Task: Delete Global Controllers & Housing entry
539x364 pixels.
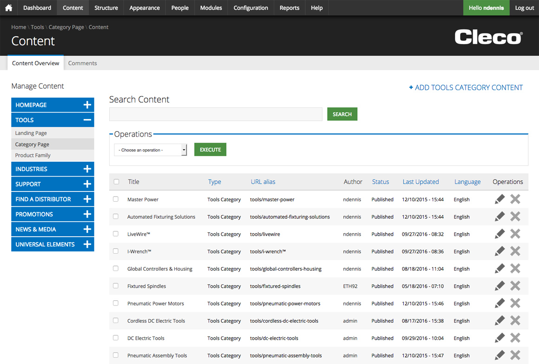Action: click(515, 268)
